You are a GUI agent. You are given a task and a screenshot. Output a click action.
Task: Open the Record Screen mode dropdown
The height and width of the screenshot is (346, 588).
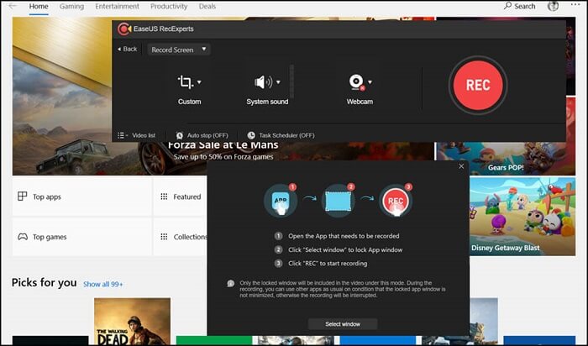click(x=179, y=50)
